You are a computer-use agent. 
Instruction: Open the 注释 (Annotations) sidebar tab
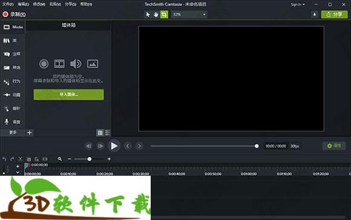point(13,54)
